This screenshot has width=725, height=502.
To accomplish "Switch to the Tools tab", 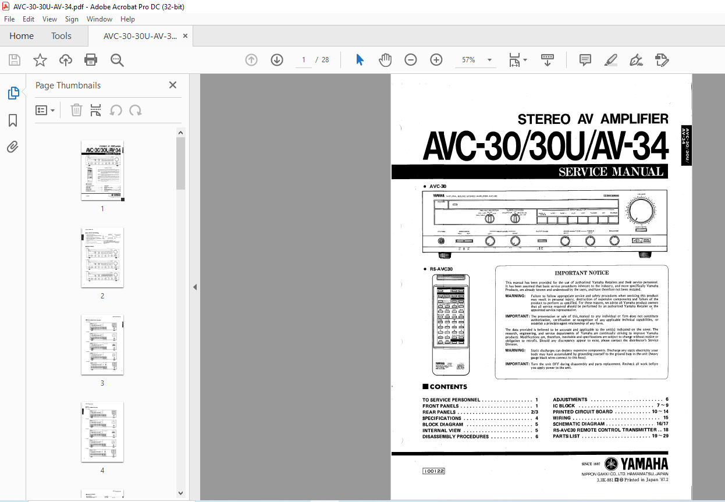I will click(x=61, y=36).
